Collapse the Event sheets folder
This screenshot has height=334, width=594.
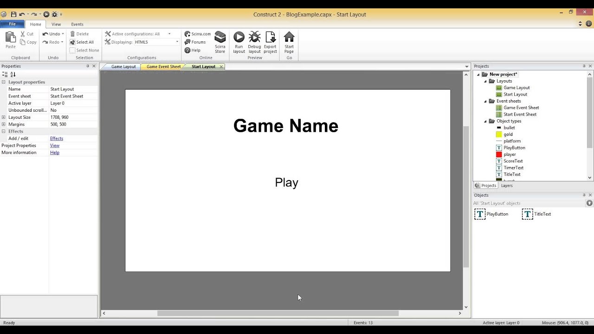click(486, 101)
